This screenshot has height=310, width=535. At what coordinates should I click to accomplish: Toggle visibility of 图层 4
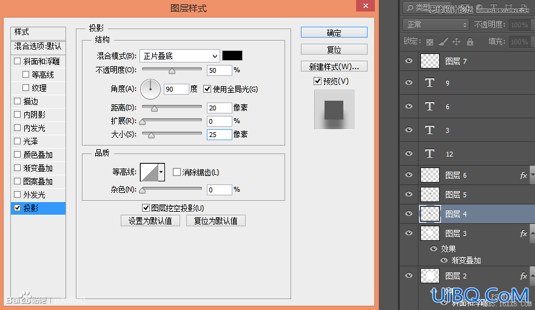(x=409, y=214)
